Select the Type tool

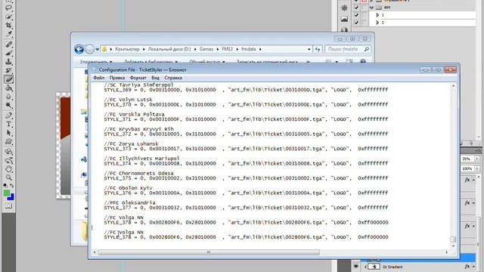(x=8, y=124)
